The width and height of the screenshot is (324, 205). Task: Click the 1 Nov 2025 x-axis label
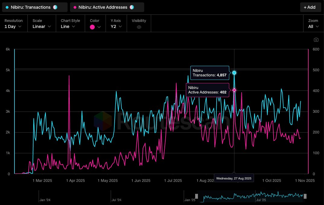[305, 181]
